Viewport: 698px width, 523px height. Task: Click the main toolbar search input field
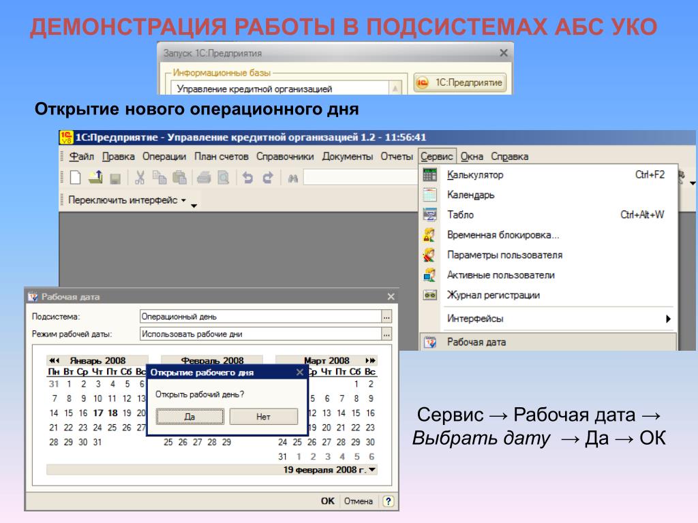[361, 178]
